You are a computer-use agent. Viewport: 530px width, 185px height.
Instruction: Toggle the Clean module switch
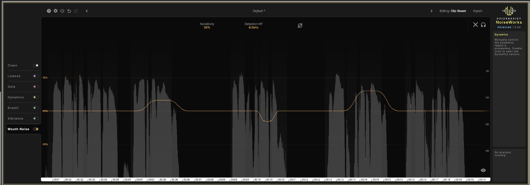[x=36, y=65]
